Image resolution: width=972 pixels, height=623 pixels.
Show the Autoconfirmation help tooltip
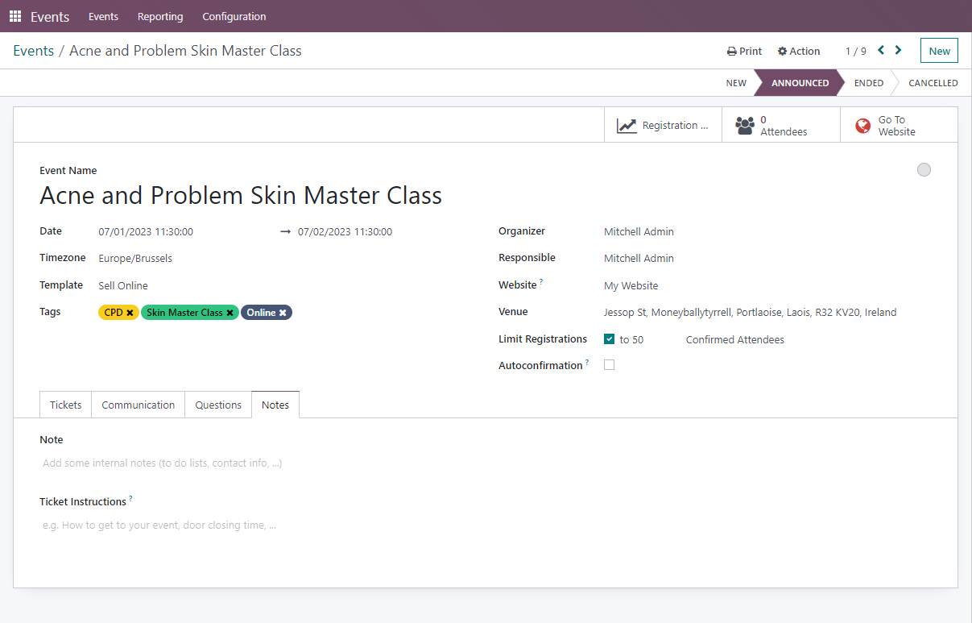point(587,363)
